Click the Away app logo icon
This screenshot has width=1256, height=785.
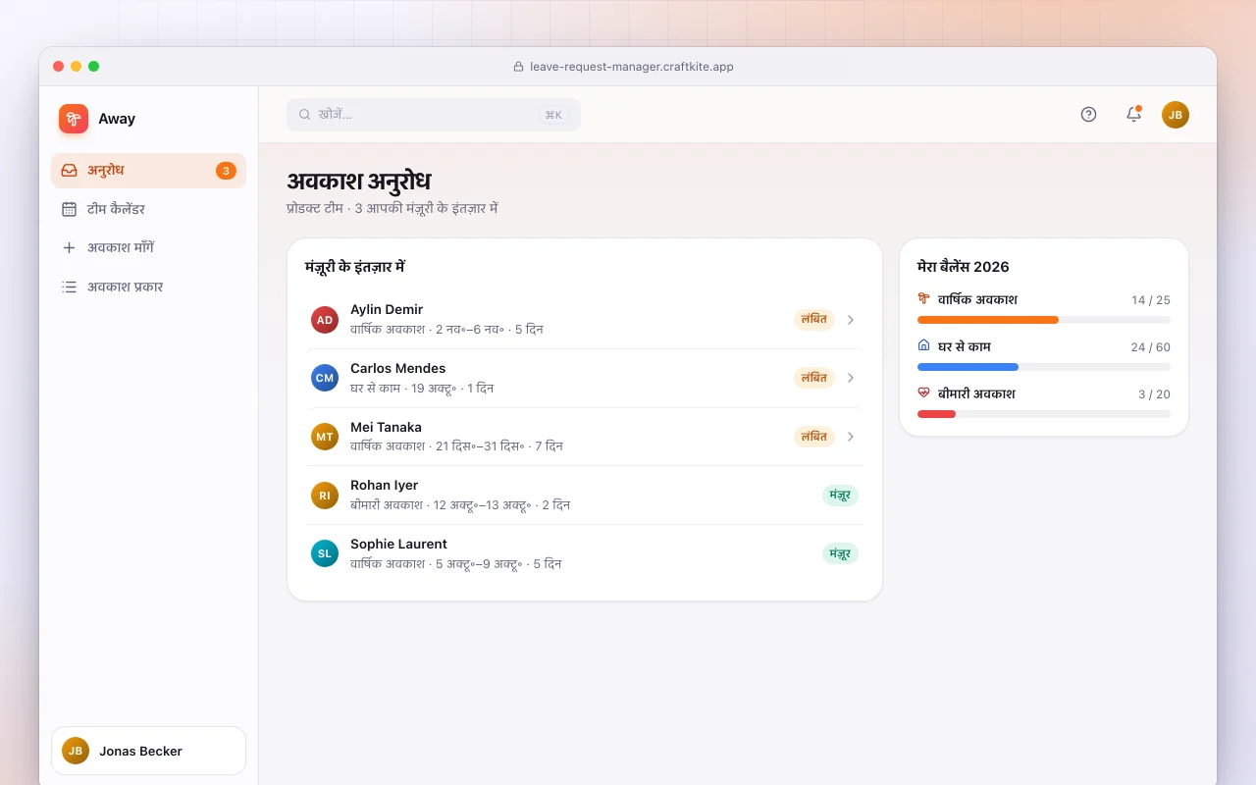(x=74, y=119)
